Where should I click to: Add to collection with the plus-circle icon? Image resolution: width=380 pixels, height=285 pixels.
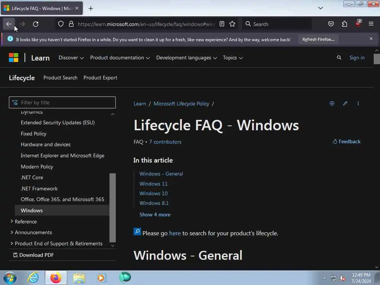(x=332, y=104)
